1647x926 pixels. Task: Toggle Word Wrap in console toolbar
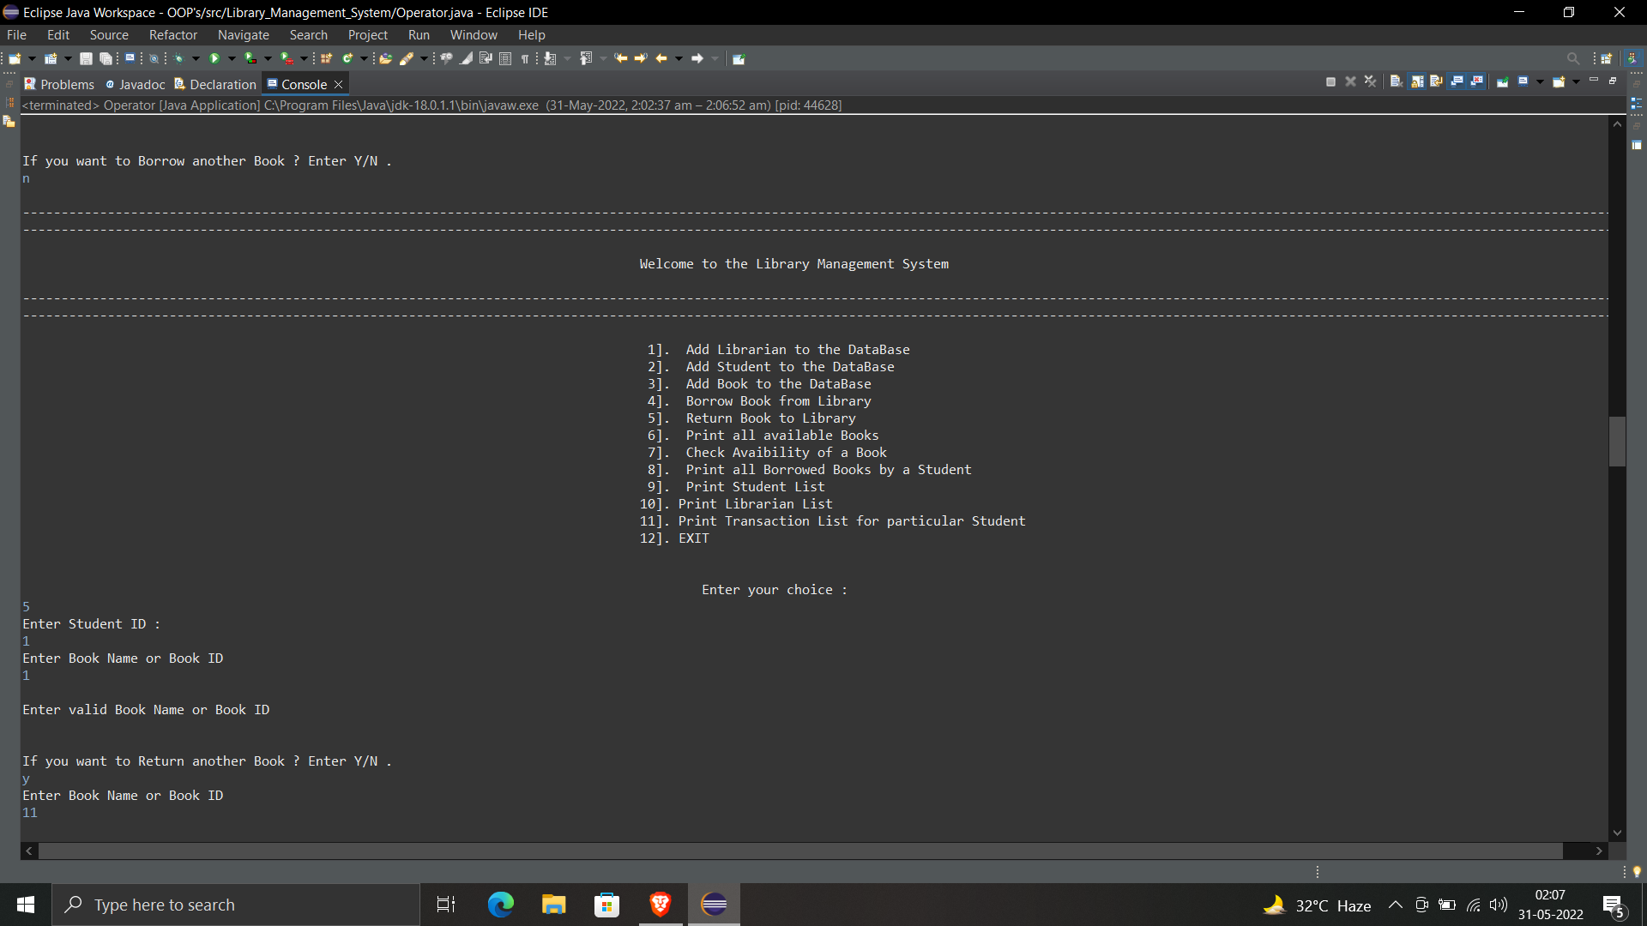(1436, 81)
